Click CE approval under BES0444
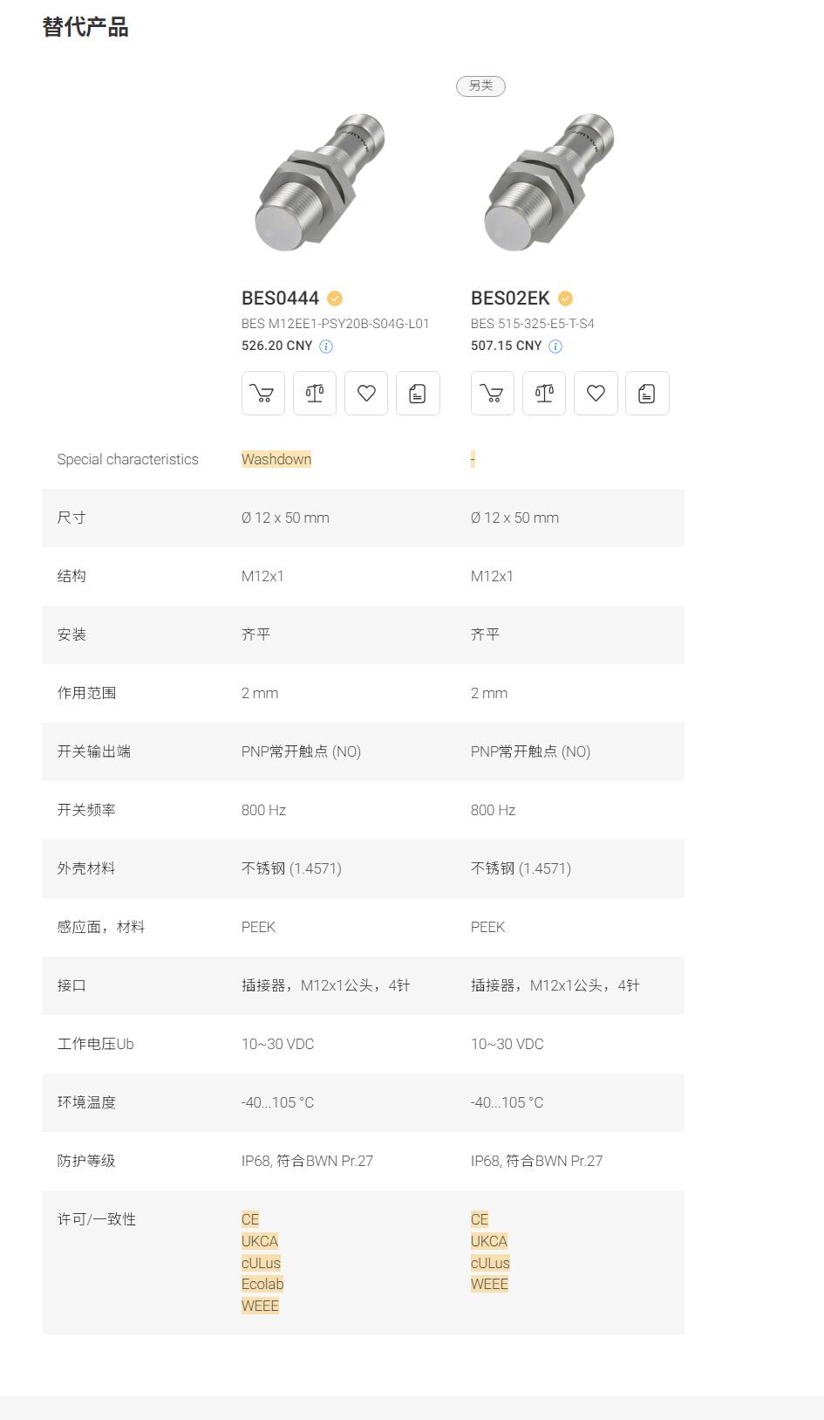Viewport: 824px width, 1420px height. (x=250, y=1219)
